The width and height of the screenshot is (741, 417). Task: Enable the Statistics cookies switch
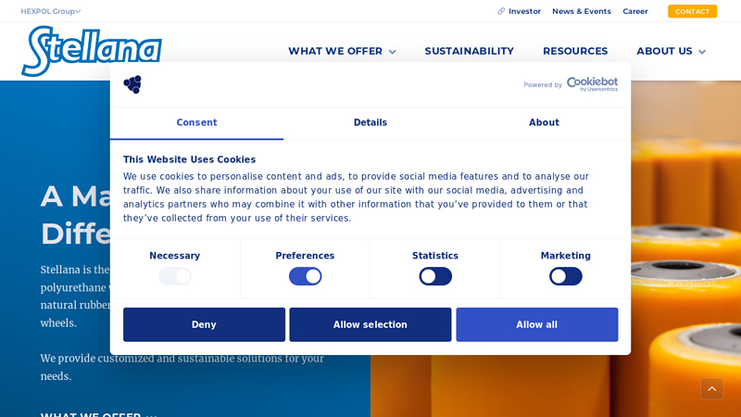[x=435, y=276]
